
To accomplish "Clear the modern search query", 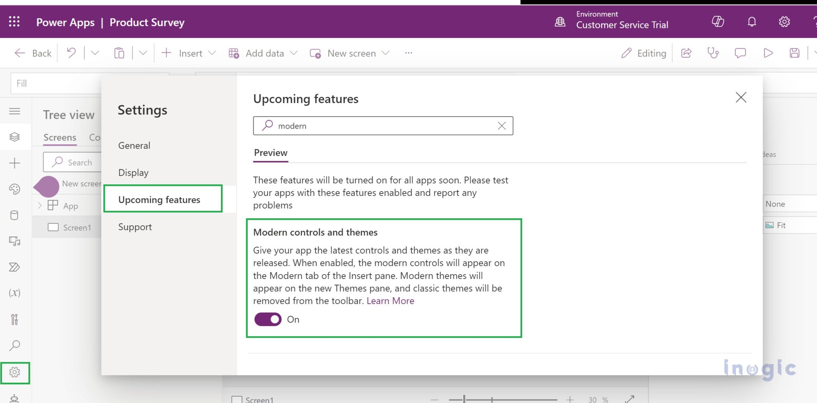I will (502, 126).
